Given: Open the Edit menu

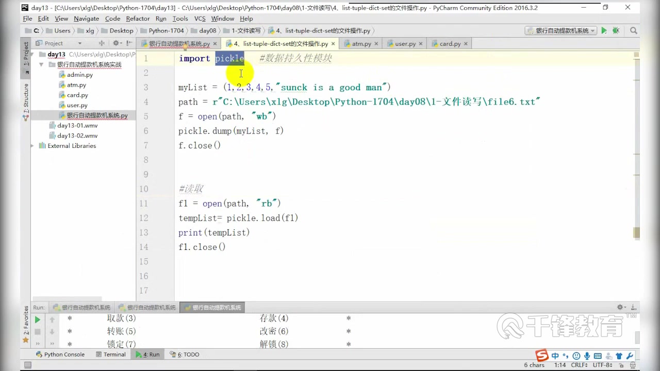Looking at the screenshot, I should [43, 19].
